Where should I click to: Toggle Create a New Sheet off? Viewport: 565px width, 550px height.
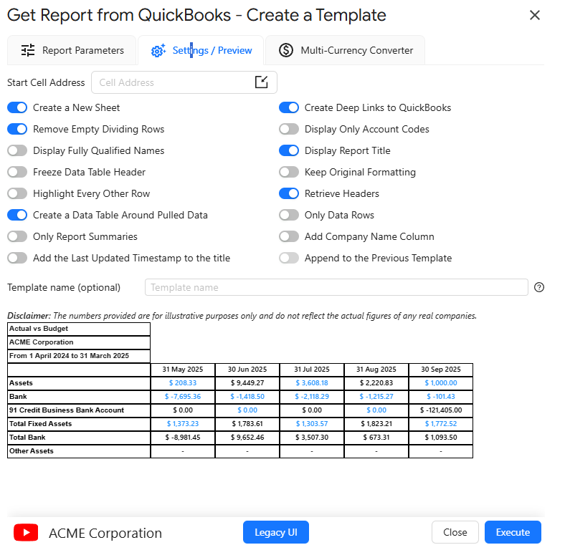tap(17, 107)
